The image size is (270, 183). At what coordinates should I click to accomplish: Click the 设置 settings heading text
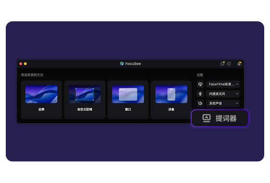(200, 75)
